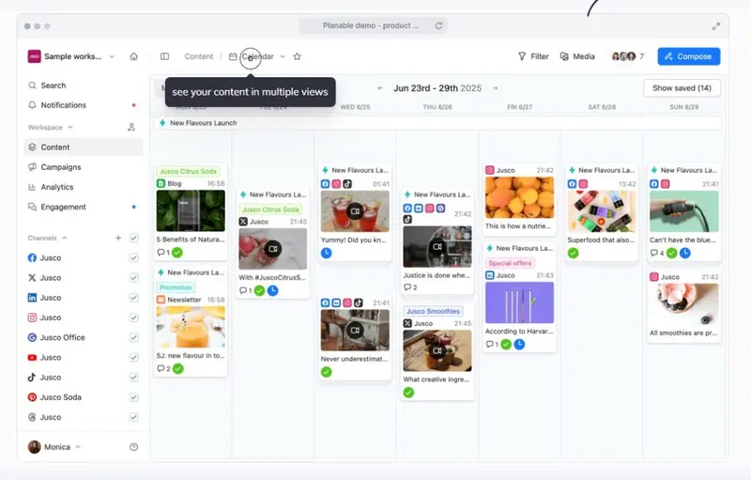Go to Analytics in the sidebar
This screenshot has width=751, height=480.
56,187
